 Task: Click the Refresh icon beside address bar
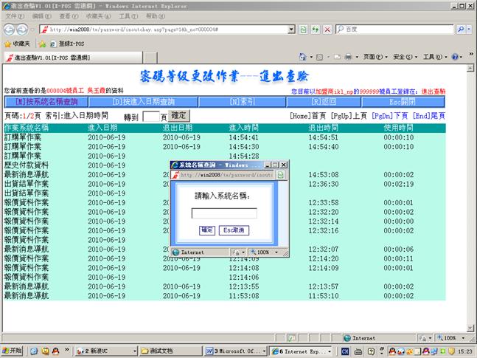tap(315, 30)
